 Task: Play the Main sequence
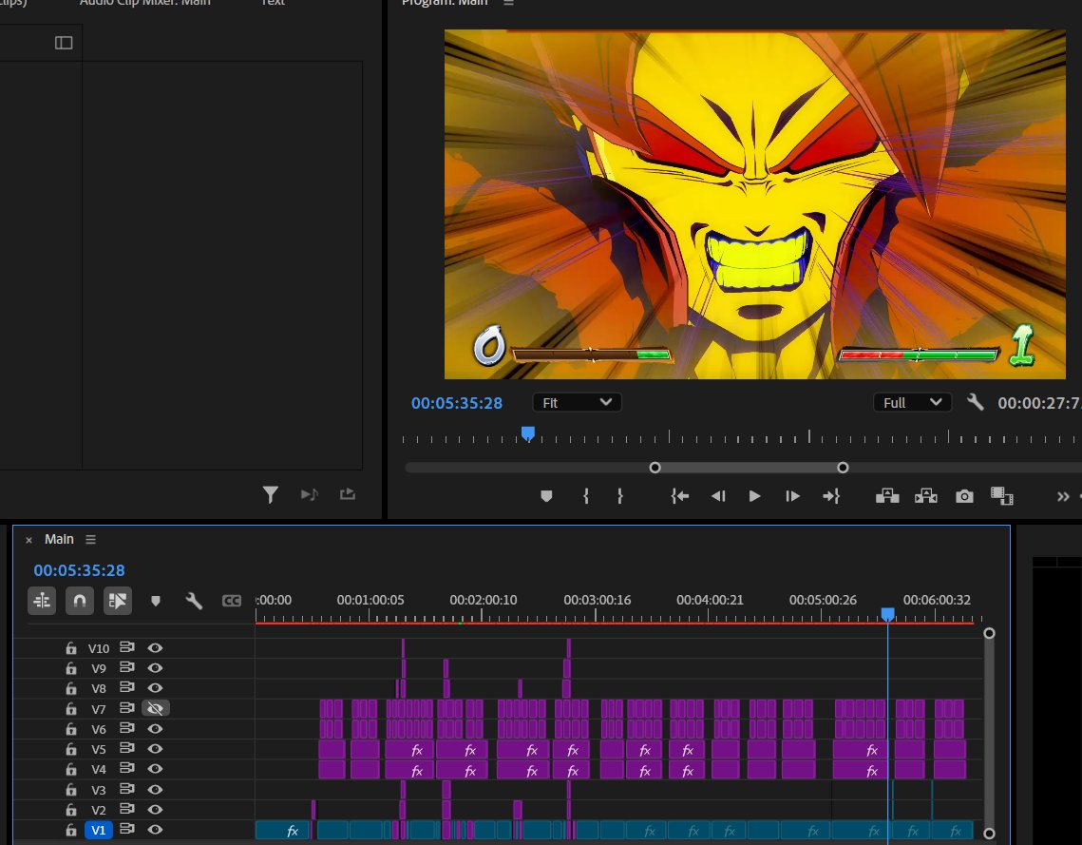coord(754,496)
